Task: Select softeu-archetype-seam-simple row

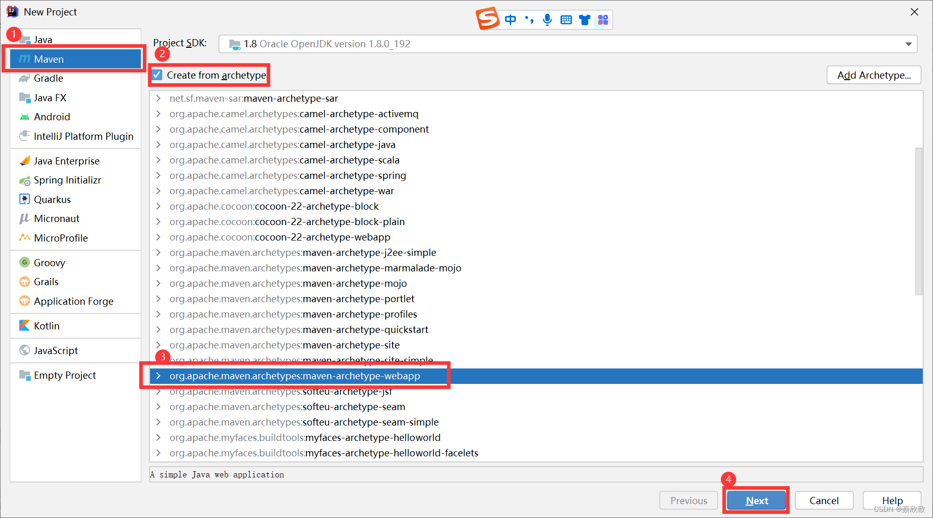Action: (536, 422)
